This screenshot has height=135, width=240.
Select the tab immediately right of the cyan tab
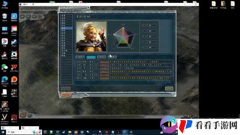[102, 57]
